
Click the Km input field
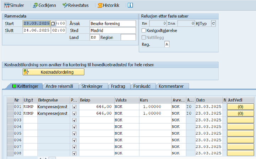[x=158, y=23]
